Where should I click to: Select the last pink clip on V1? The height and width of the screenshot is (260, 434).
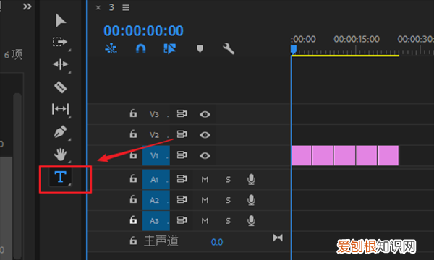coord(388,155)
